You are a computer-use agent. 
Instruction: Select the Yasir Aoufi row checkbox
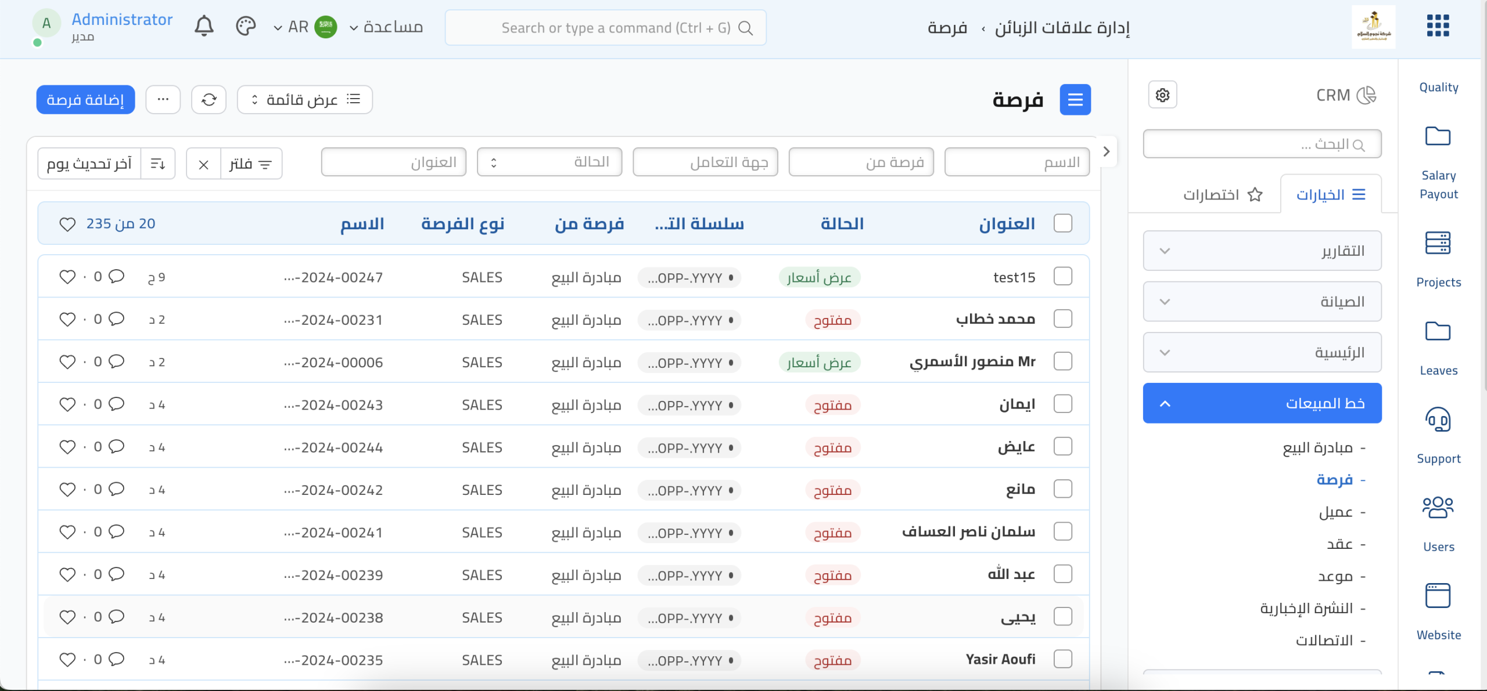point(1062,659)
